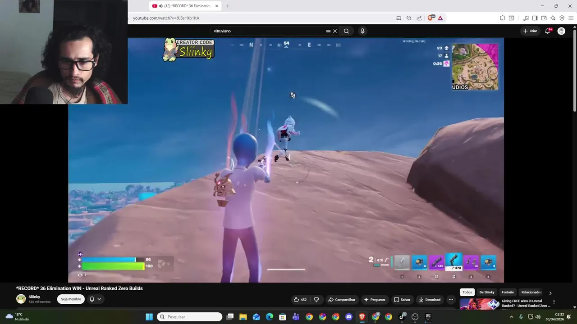Select the De Sliinky filter chip

point(487,292)
